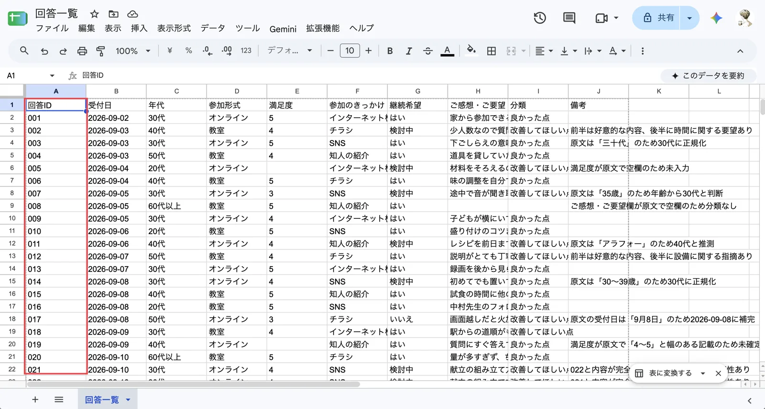Open the Google Sheets home icon
Screen dimensions: 765x409
pos(18,19)
